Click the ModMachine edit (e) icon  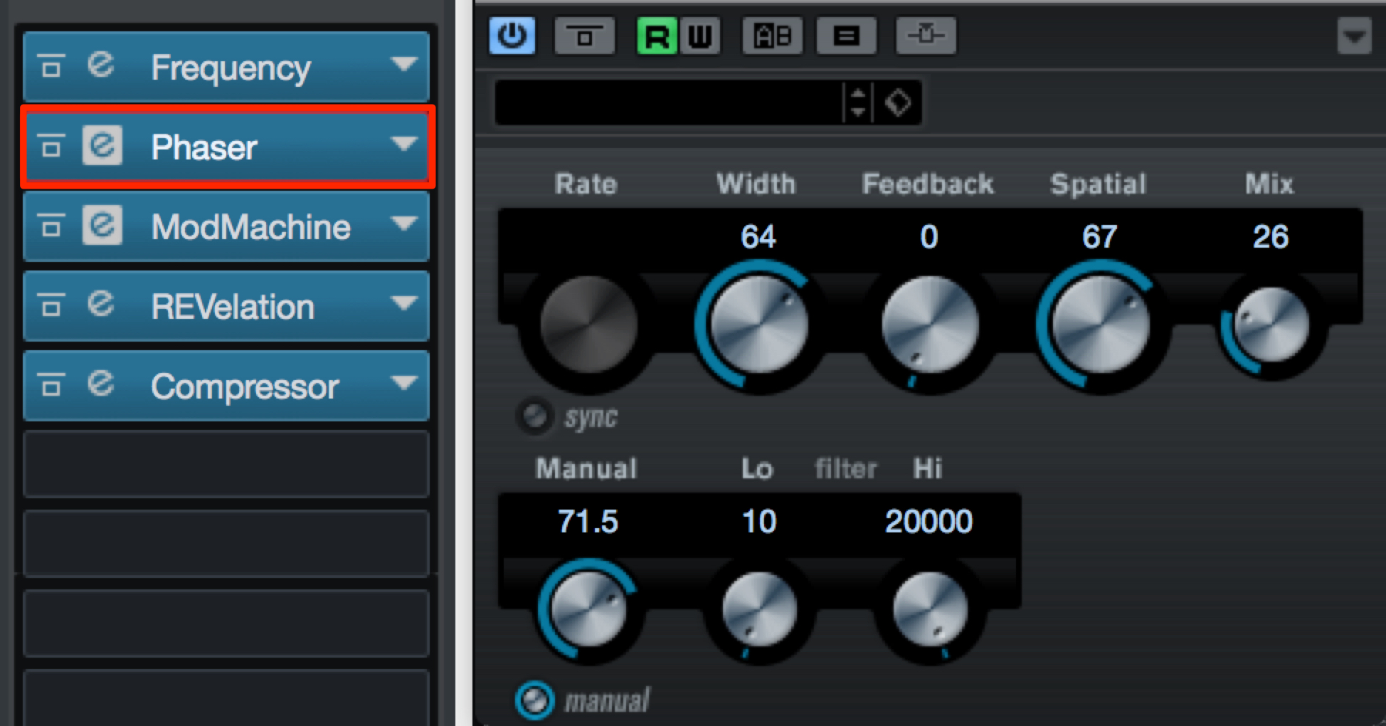tap(102, 226)
